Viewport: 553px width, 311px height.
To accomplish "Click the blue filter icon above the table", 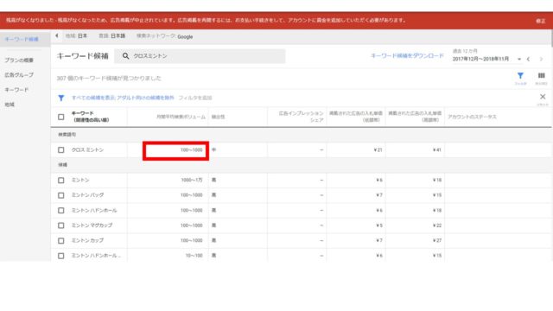I will [520, 75].
